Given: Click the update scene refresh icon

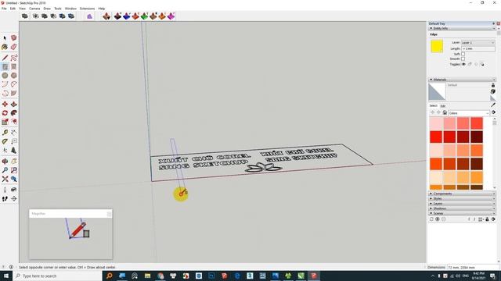Looking at the screenshot, I should (431, 219).
